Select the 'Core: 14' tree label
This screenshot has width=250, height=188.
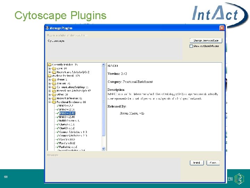61,69
